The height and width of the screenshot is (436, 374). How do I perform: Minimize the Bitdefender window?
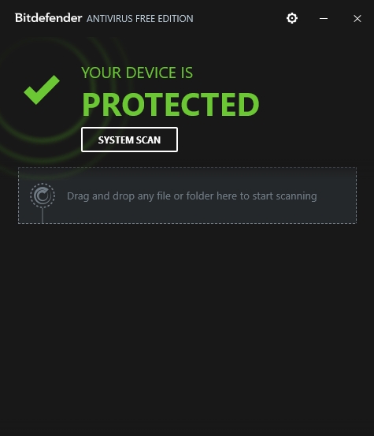[x=324, y=19]
